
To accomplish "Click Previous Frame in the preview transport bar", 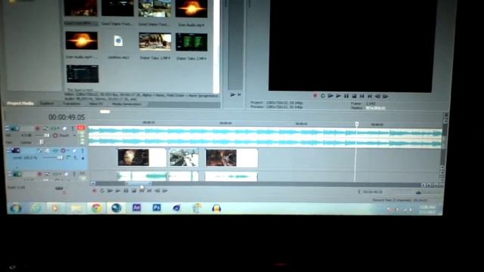I will 377,96.
